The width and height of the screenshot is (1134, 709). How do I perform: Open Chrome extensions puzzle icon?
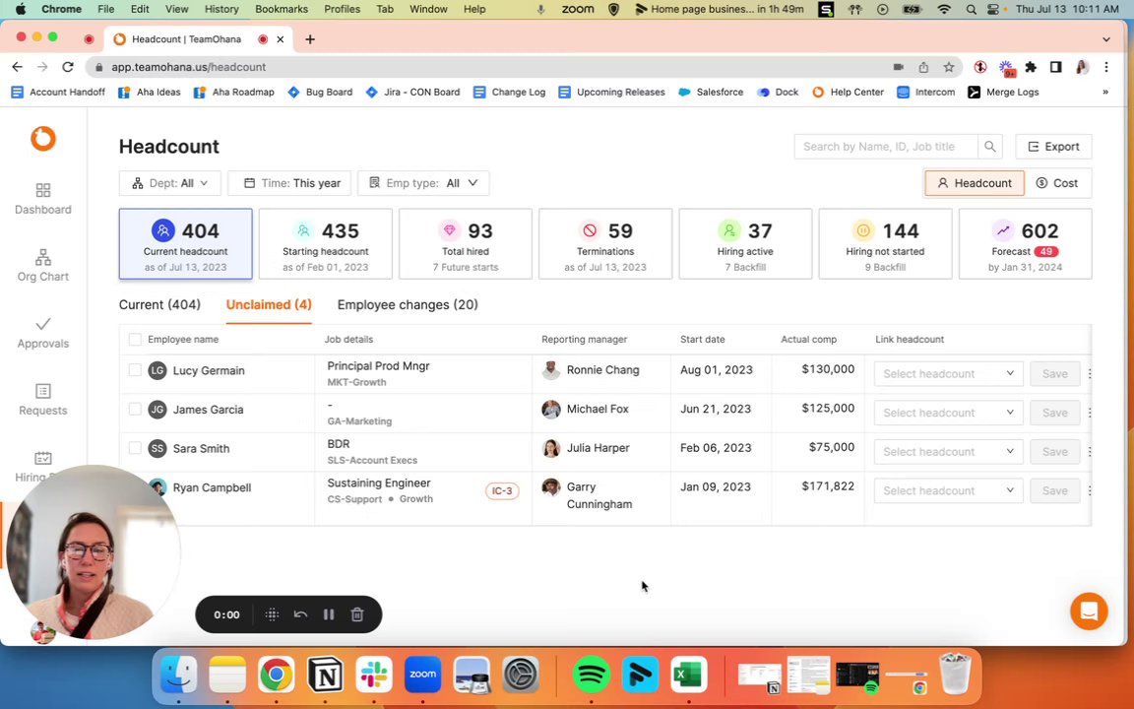coord(1031,67)
